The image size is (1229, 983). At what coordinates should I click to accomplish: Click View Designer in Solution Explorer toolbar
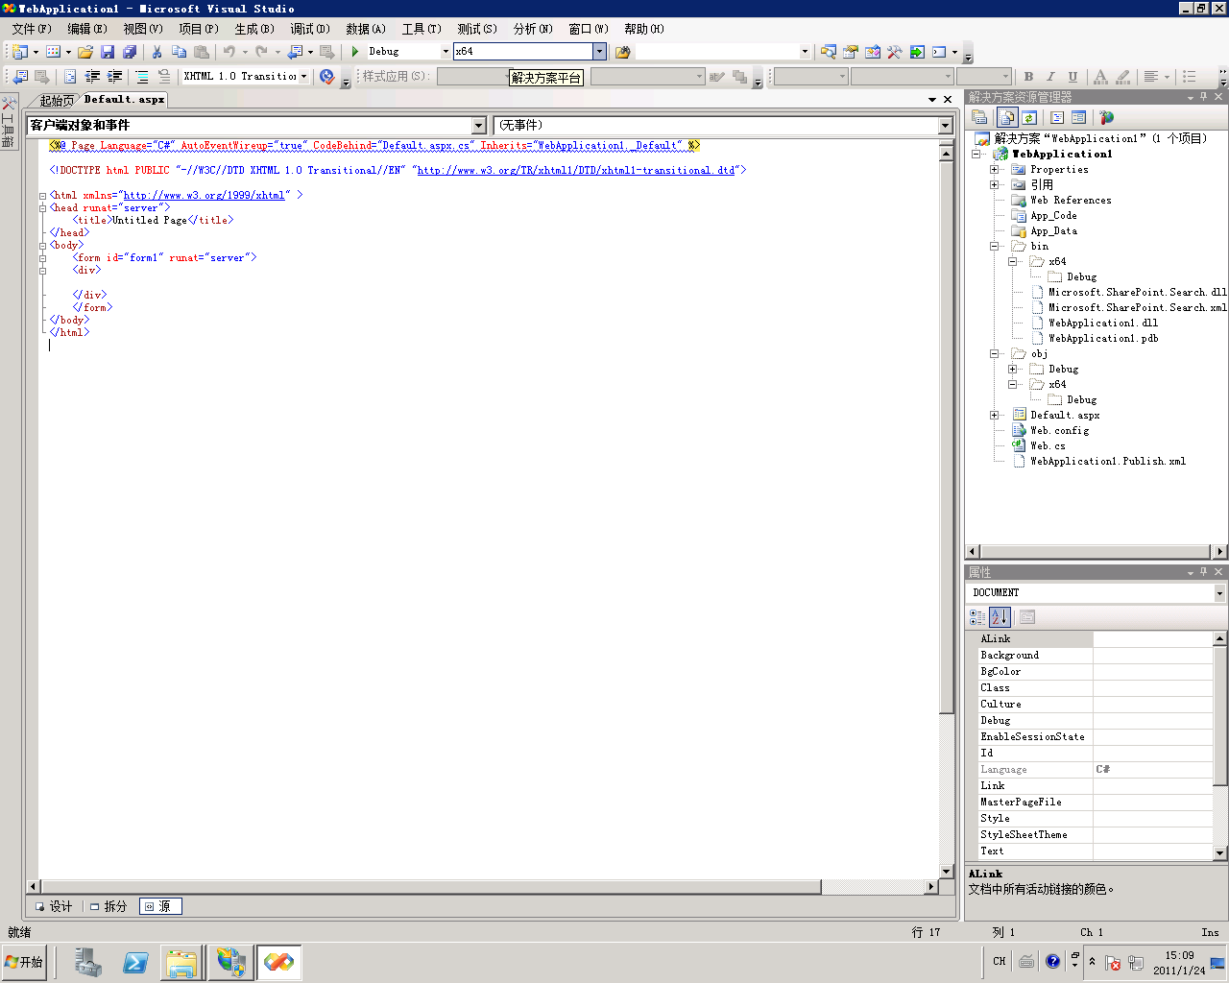(x=1078, y=117)
